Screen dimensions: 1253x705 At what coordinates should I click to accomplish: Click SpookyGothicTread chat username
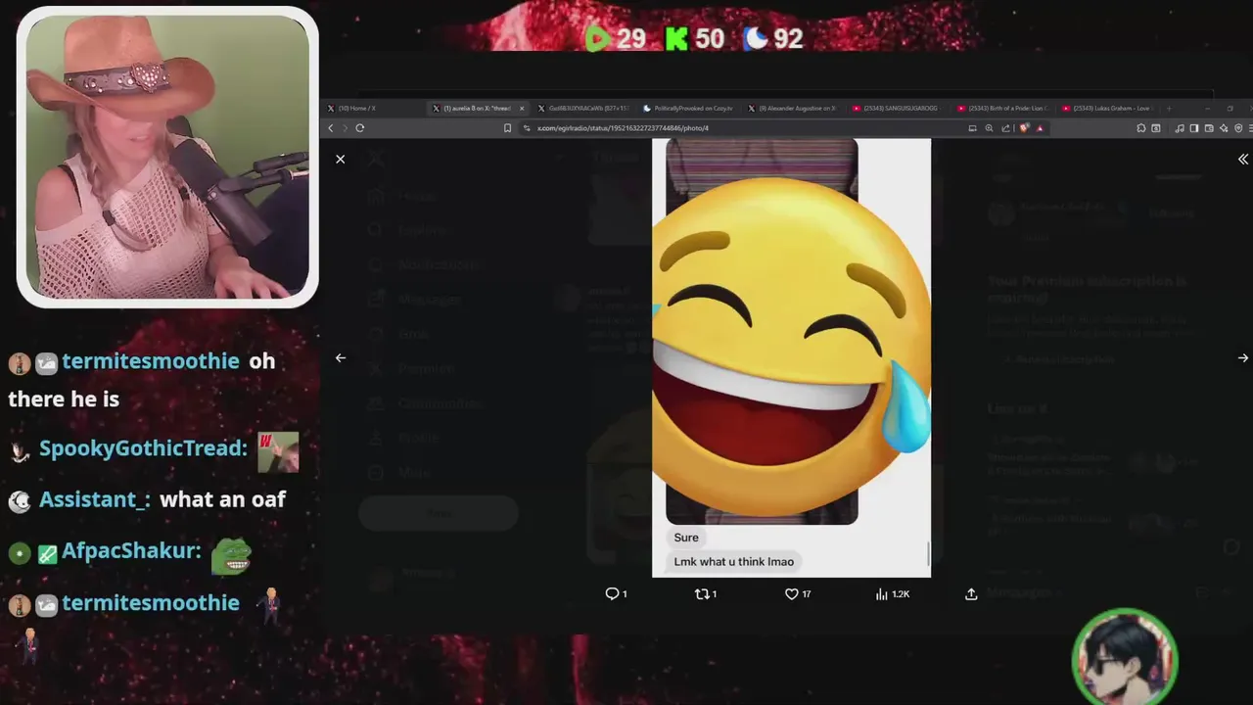pos(143,448)
